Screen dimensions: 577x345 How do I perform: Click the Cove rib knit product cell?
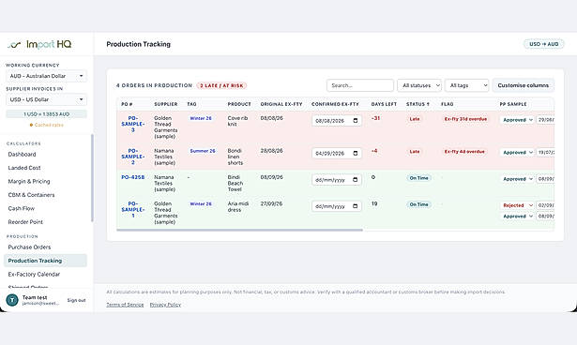pos(237,121)
